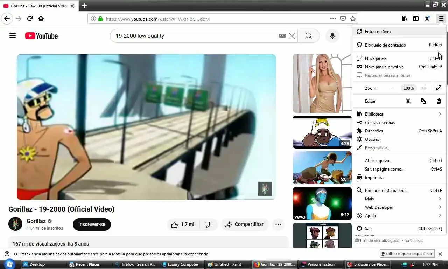Subscribe with the Inscrever-se button
The image size is (448, 269).
(92, 224)
